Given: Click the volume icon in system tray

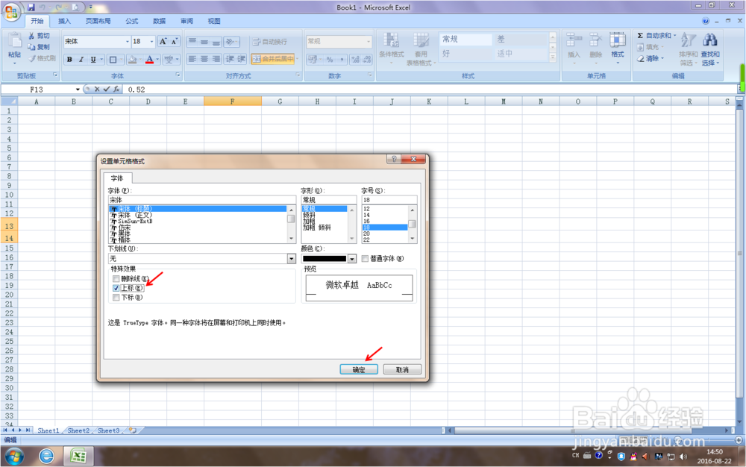Looking at the screenshot, I should pos(683,456).
